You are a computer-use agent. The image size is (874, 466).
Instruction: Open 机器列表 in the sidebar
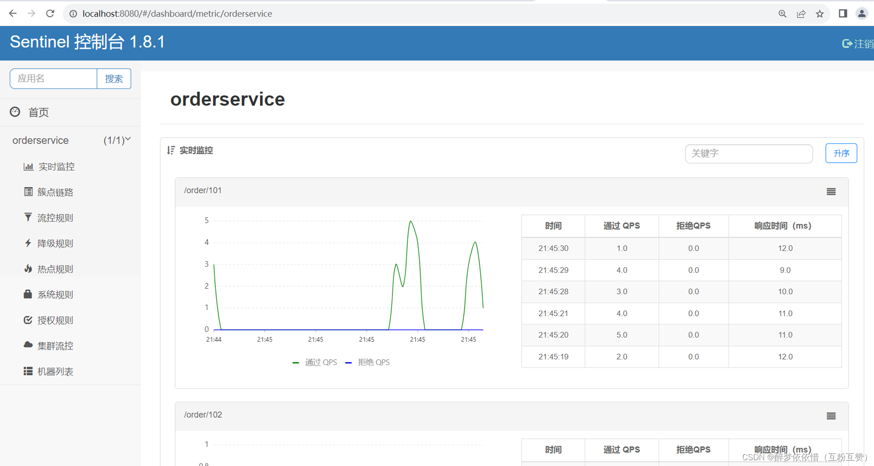point(55,372)
